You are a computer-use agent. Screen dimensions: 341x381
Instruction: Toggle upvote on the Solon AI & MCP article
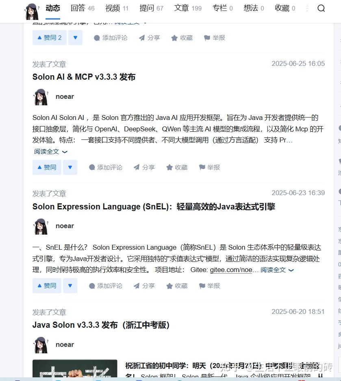46,167
